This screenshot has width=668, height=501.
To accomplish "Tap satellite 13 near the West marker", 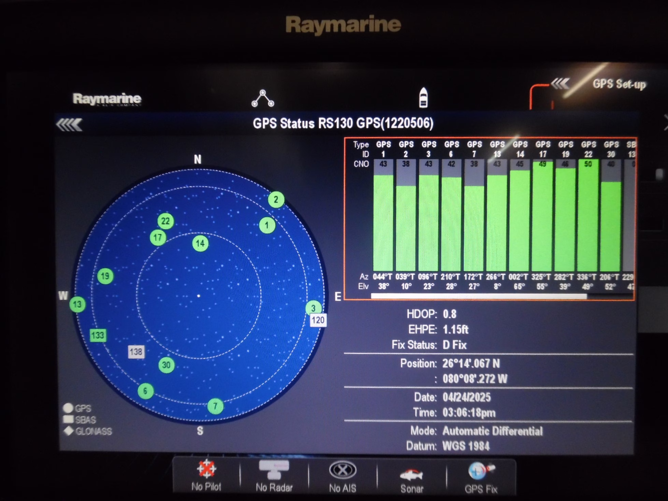I will tap(77, 304).
